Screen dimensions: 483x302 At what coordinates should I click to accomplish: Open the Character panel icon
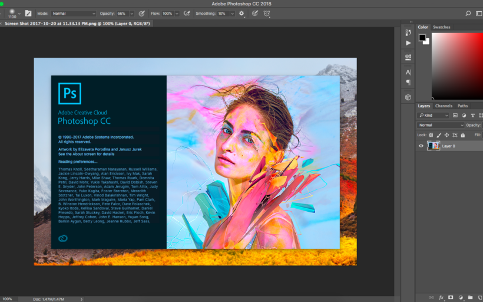408,72
